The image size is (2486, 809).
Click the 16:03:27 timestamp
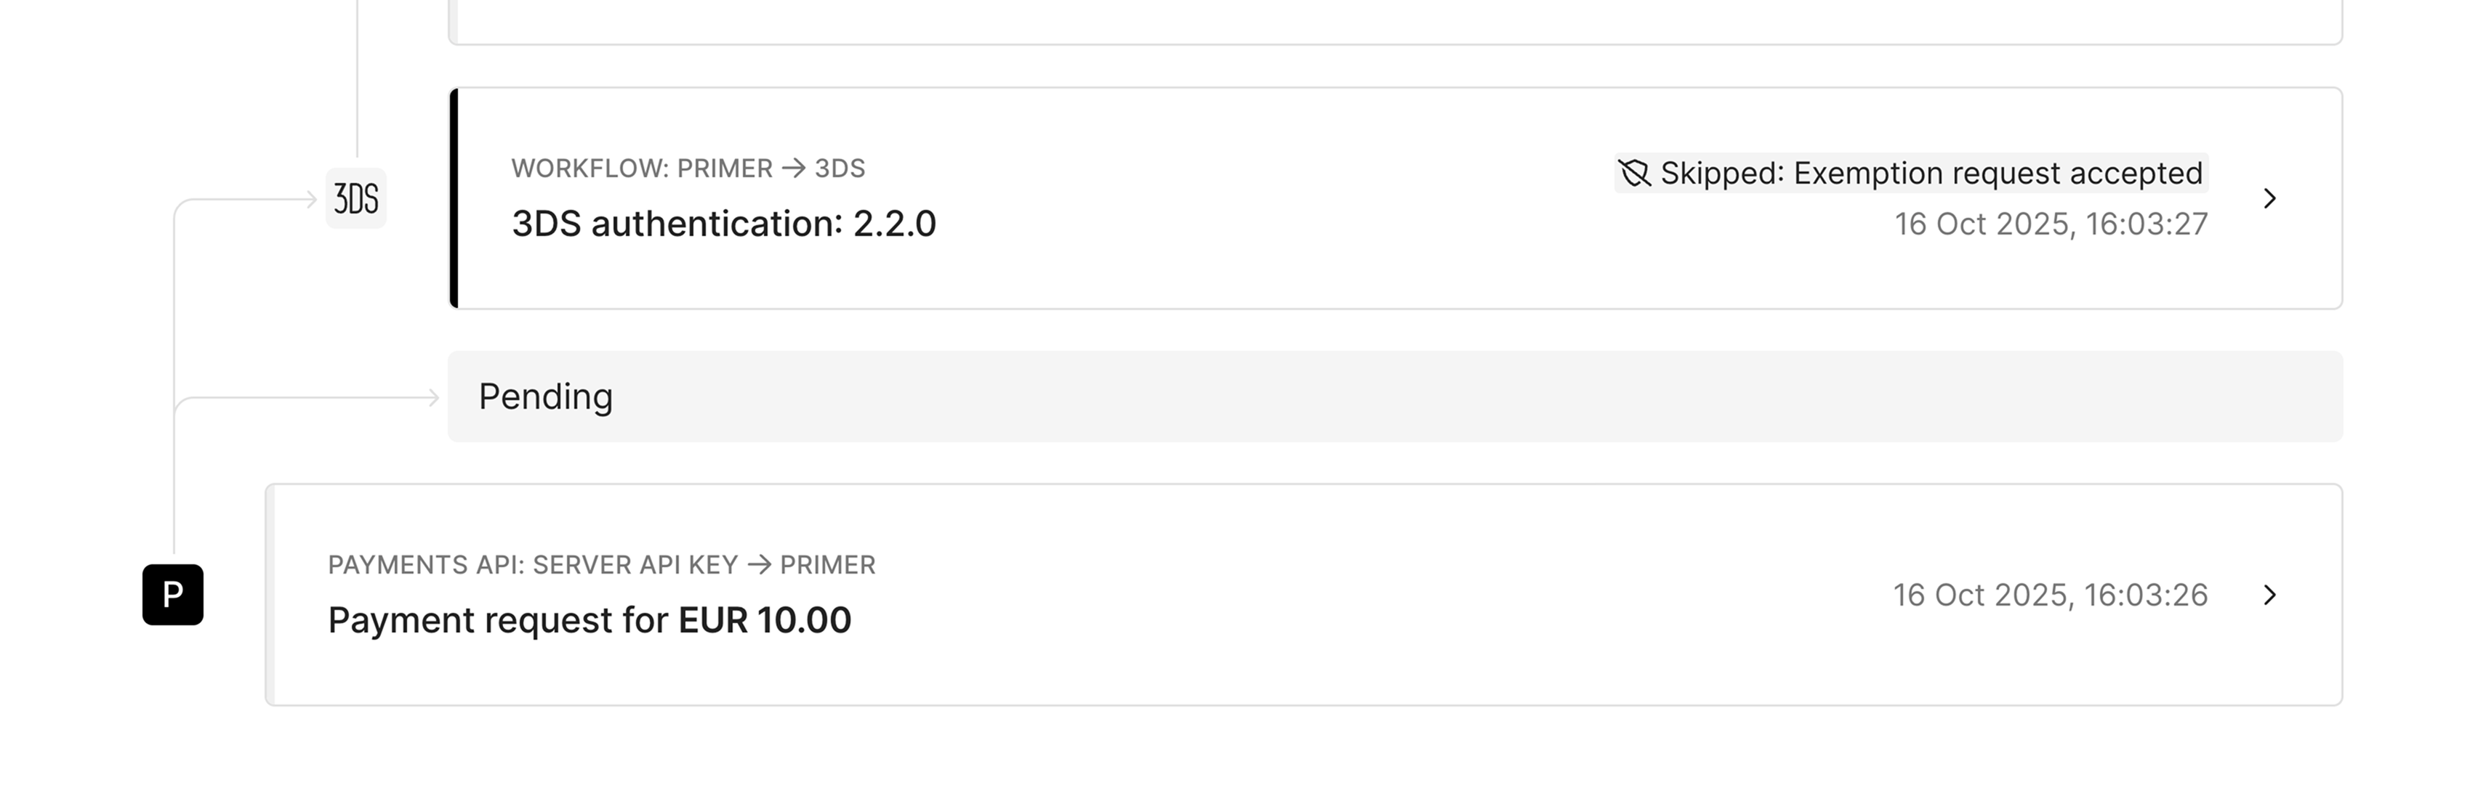[x=2051, y=224]
